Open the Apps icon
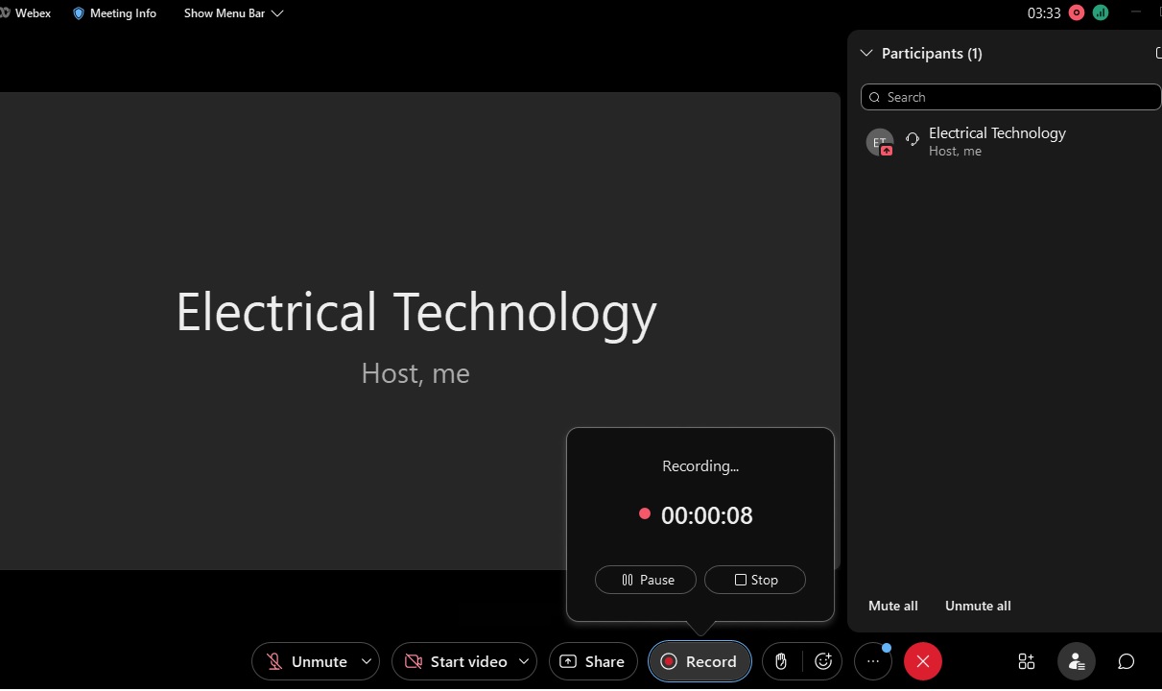1162x691 pixels. click(x=1027, y=661)
